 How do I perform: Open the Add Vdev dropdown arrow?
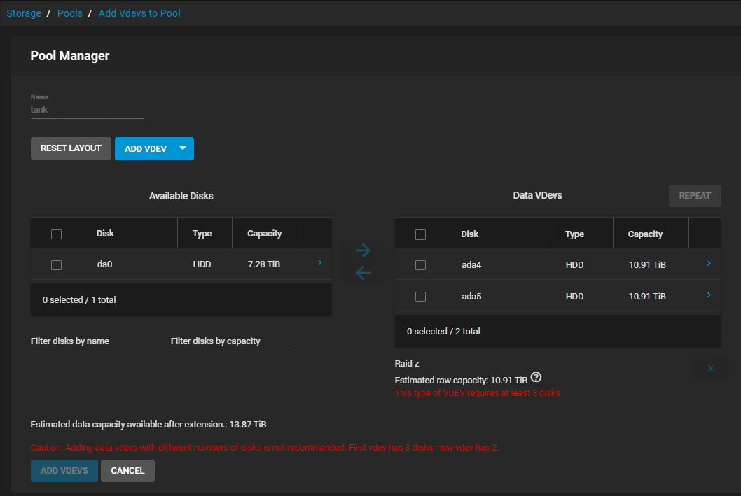pyautogui.click(x=183, y=148)
